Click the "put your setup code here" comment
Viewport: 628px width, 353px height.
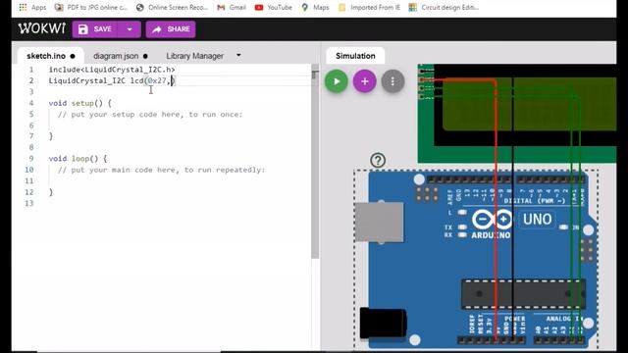150,115
